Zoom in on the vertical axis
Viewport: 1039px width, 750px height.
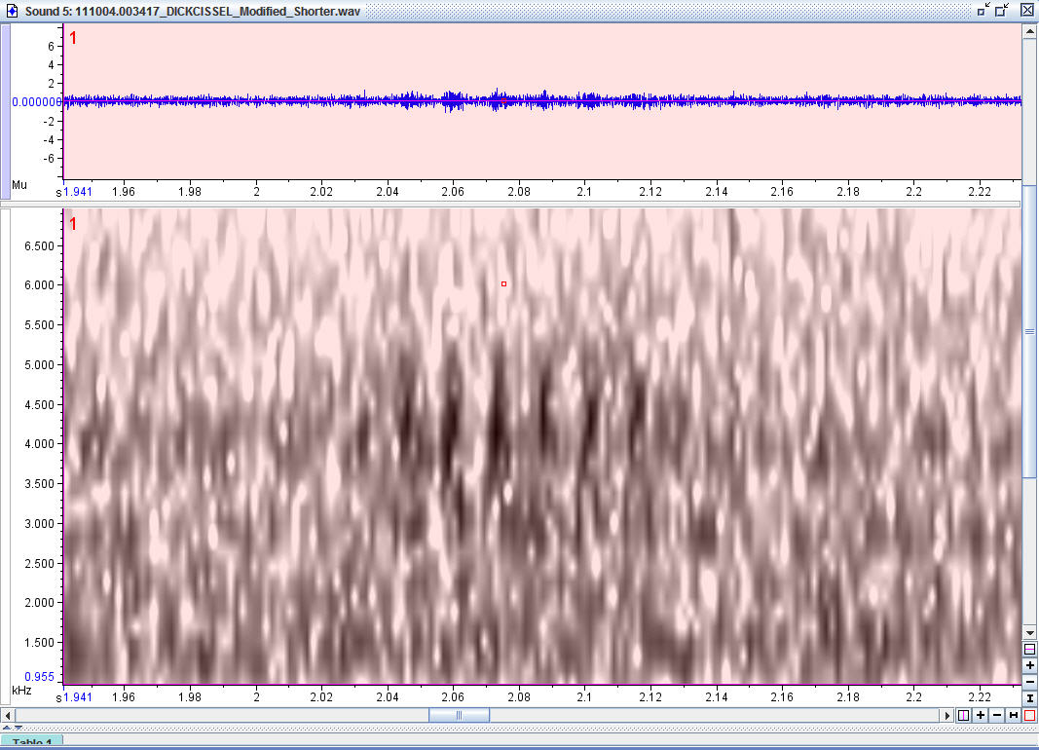(1030, 665)
